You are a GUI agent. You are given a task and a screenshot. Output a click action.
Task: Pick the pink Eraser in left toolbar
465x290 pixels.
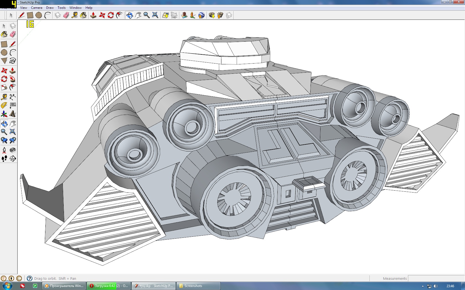click(13, 34)
